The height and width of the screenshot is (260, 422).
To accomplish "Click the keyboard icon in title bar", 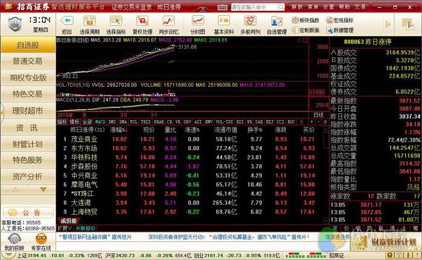I will coord(222,7).
